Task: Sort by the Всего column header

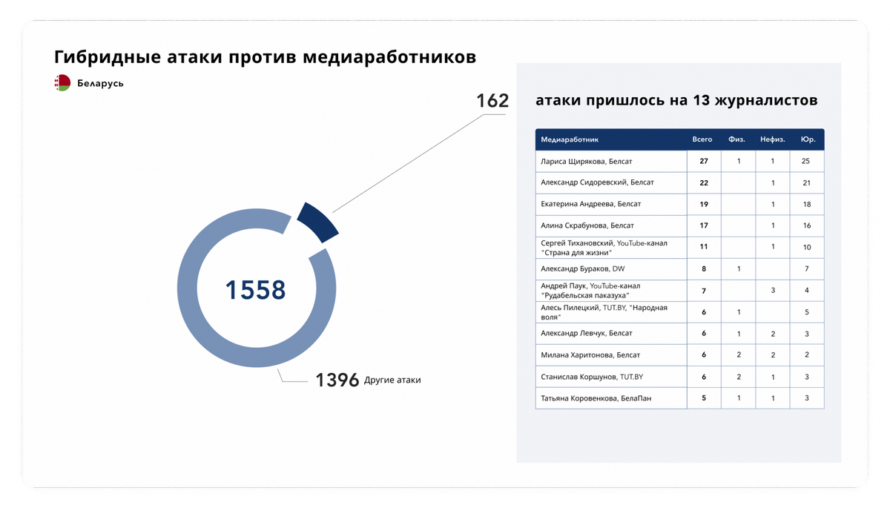Action: 702,139
